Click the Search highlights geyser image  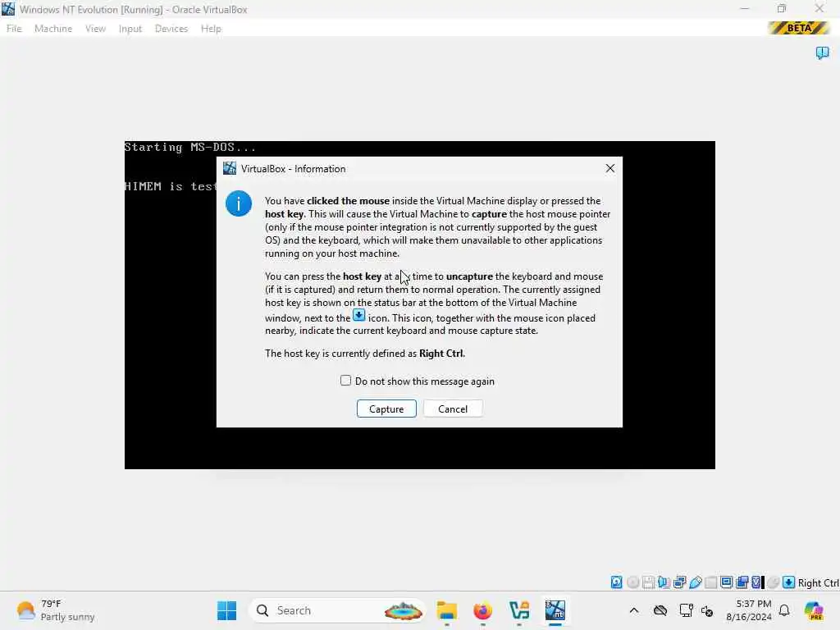(404, 610)
